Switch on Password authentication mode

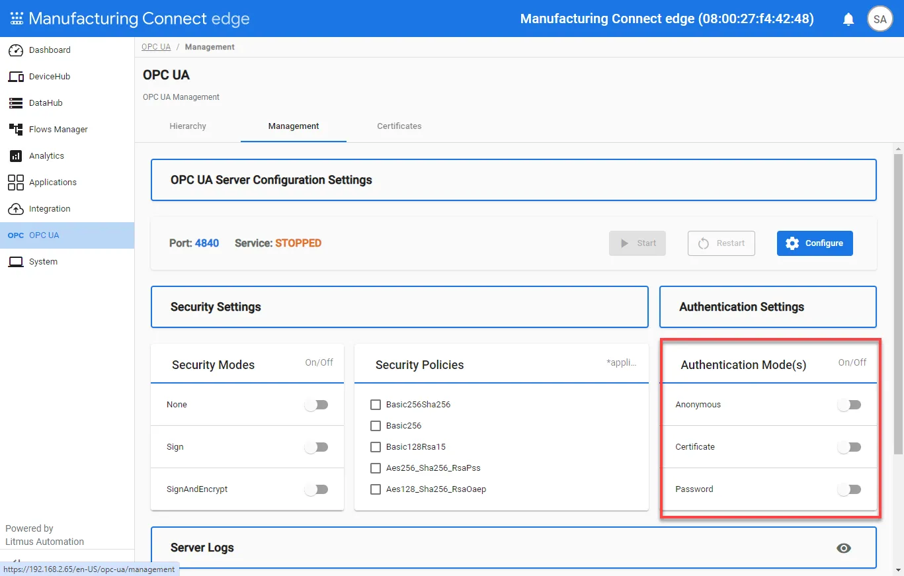pyautogui.click(x=849, y=489)
